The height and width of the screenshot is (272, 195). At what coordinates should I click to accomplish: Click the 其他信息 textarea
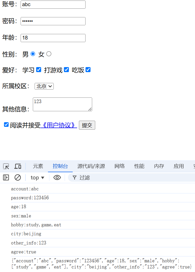pos(62,104)
